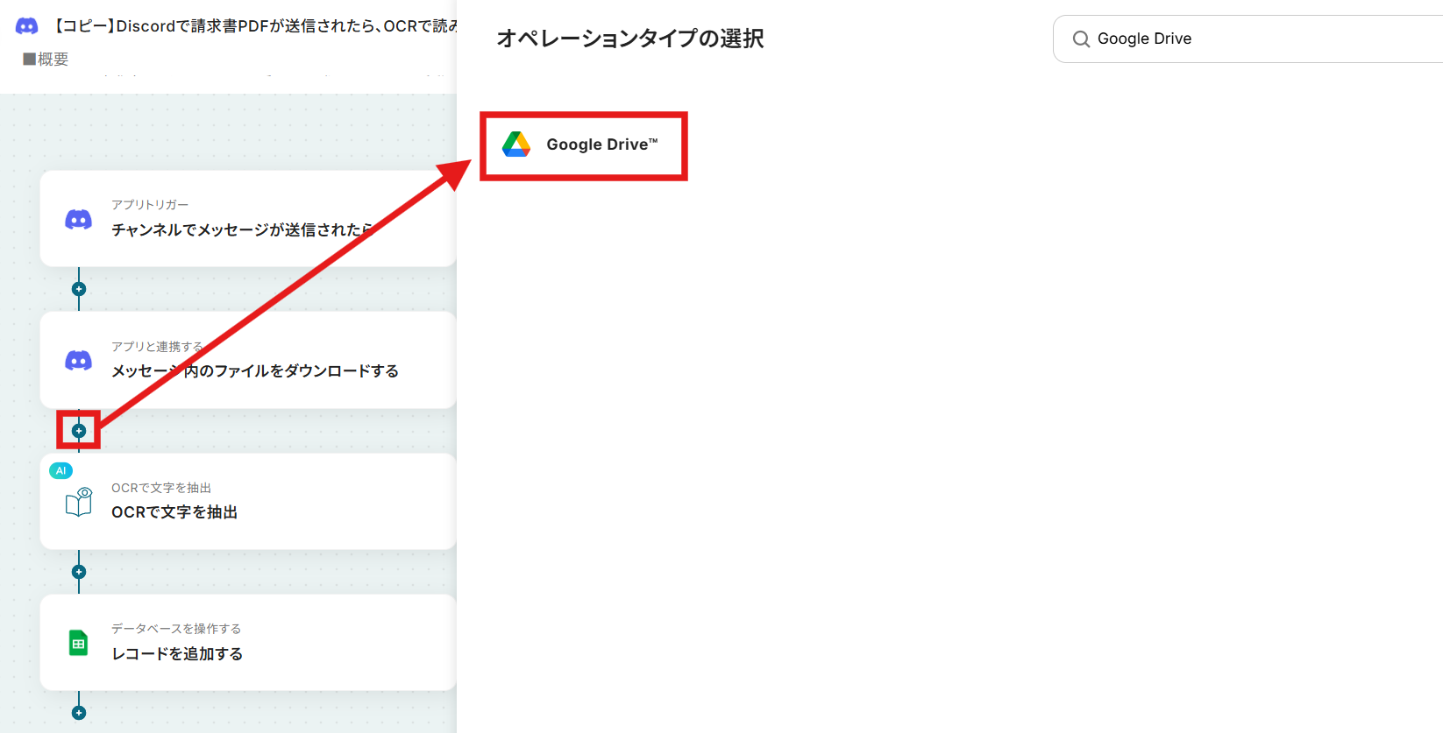1443x733 pixels.
Task: Click the Discord icon in the flow title
Action: coord(27,26)
